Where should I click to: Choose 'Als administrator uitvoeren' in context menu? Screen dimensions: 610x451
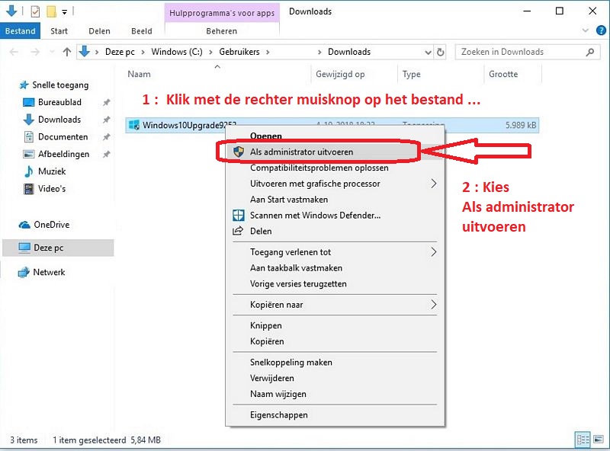pos(301,152)
